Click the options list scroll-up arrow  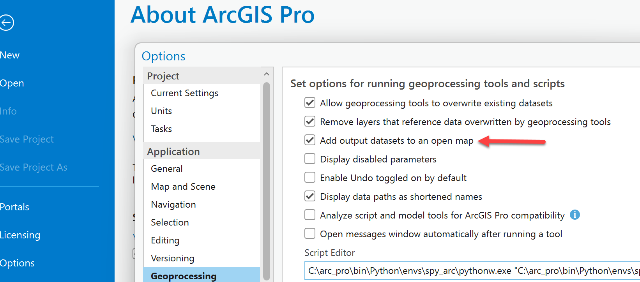[x=267, y=74]
